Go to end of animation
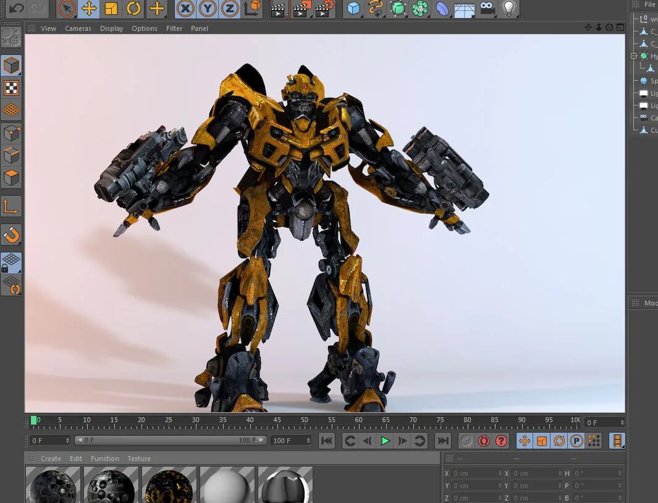 [x=443, y=441]
